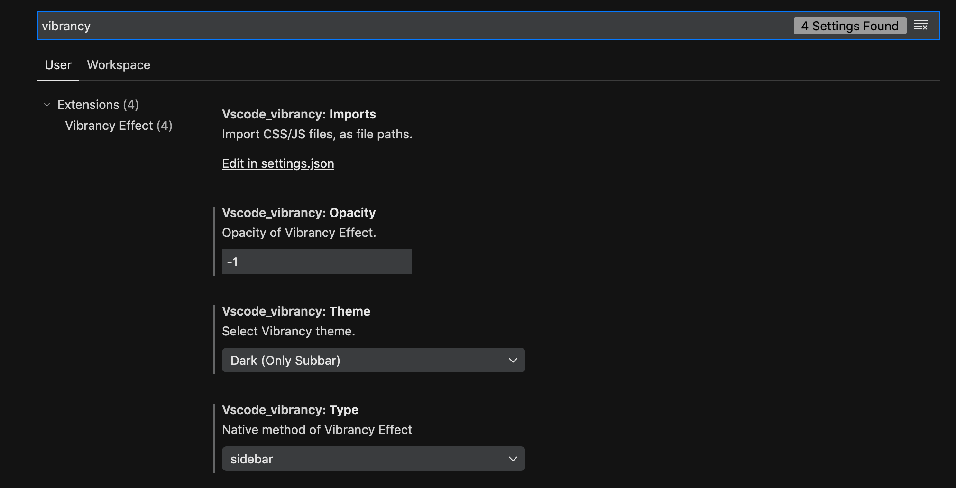Click the Vscode_vibrancy: Type setting title
956x488 pixels.
pyautogui.click(x=290, y=410)
